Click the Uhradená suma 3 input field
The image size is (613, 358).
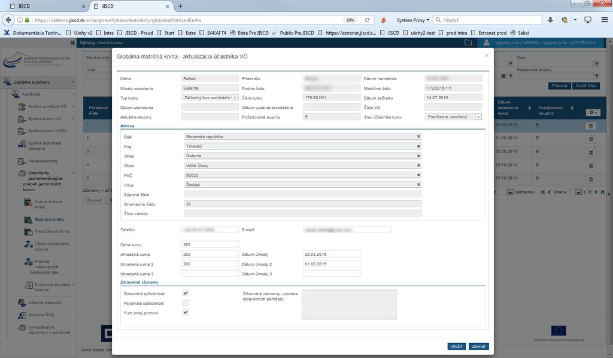210,274
